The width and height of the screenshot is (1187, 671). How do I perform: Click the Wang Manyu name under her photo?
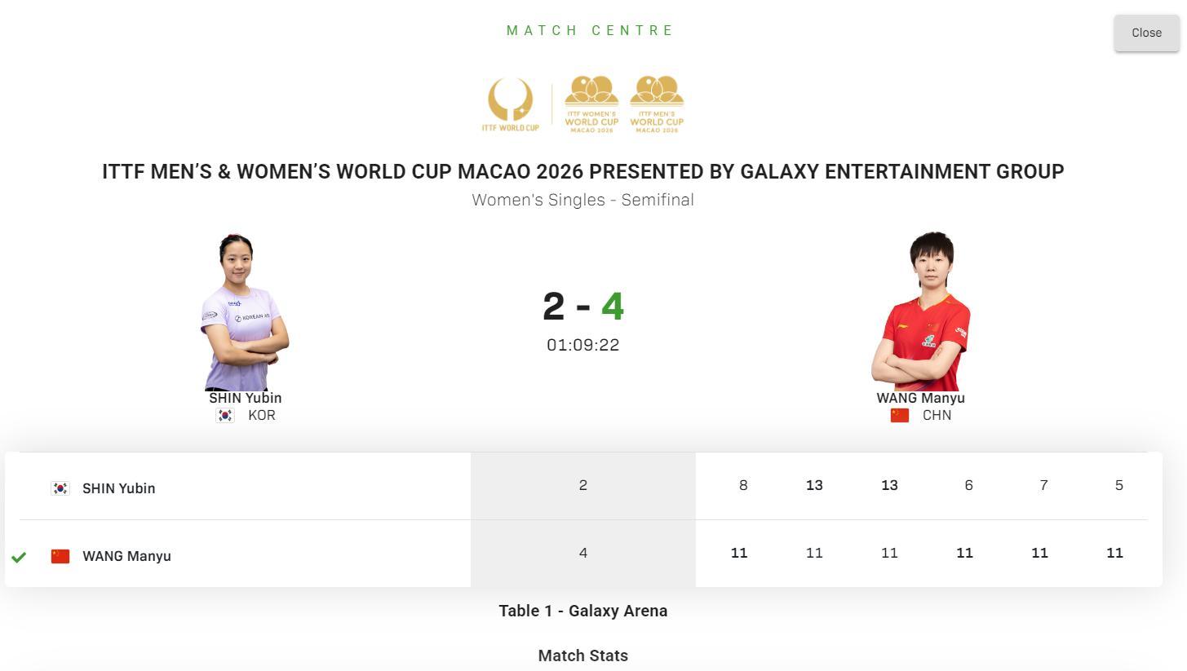(x=920, y=398)
